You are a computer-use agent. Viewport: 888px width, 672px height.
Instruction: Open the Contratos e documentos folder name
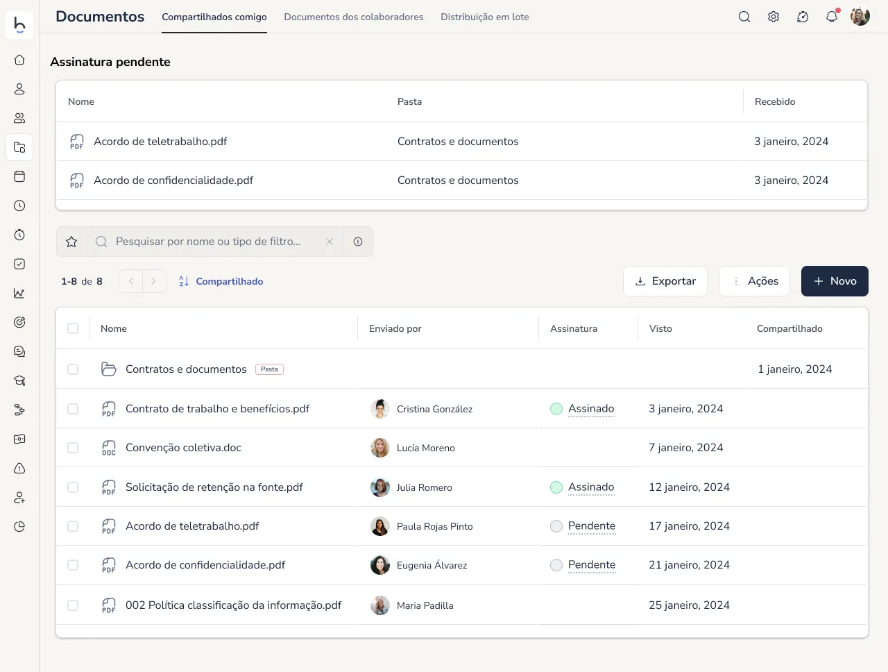(x=186, y=369)
